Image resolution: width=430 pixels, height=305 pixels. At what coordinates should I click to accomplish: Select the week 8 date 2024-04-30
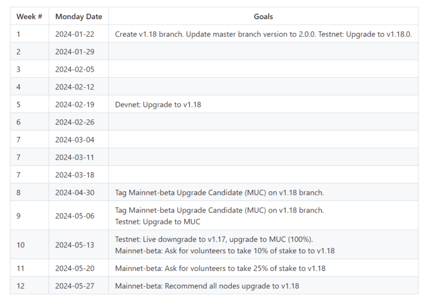(74, 193)
